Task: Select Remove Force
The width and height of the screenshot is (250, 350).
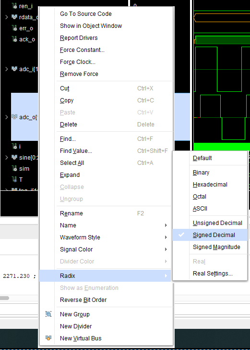Action: coord(106,74)
